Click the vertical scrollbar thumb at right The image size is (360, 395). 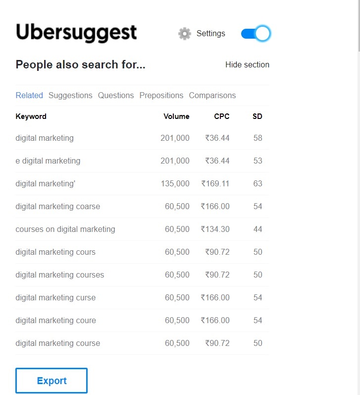coord(359,26)
